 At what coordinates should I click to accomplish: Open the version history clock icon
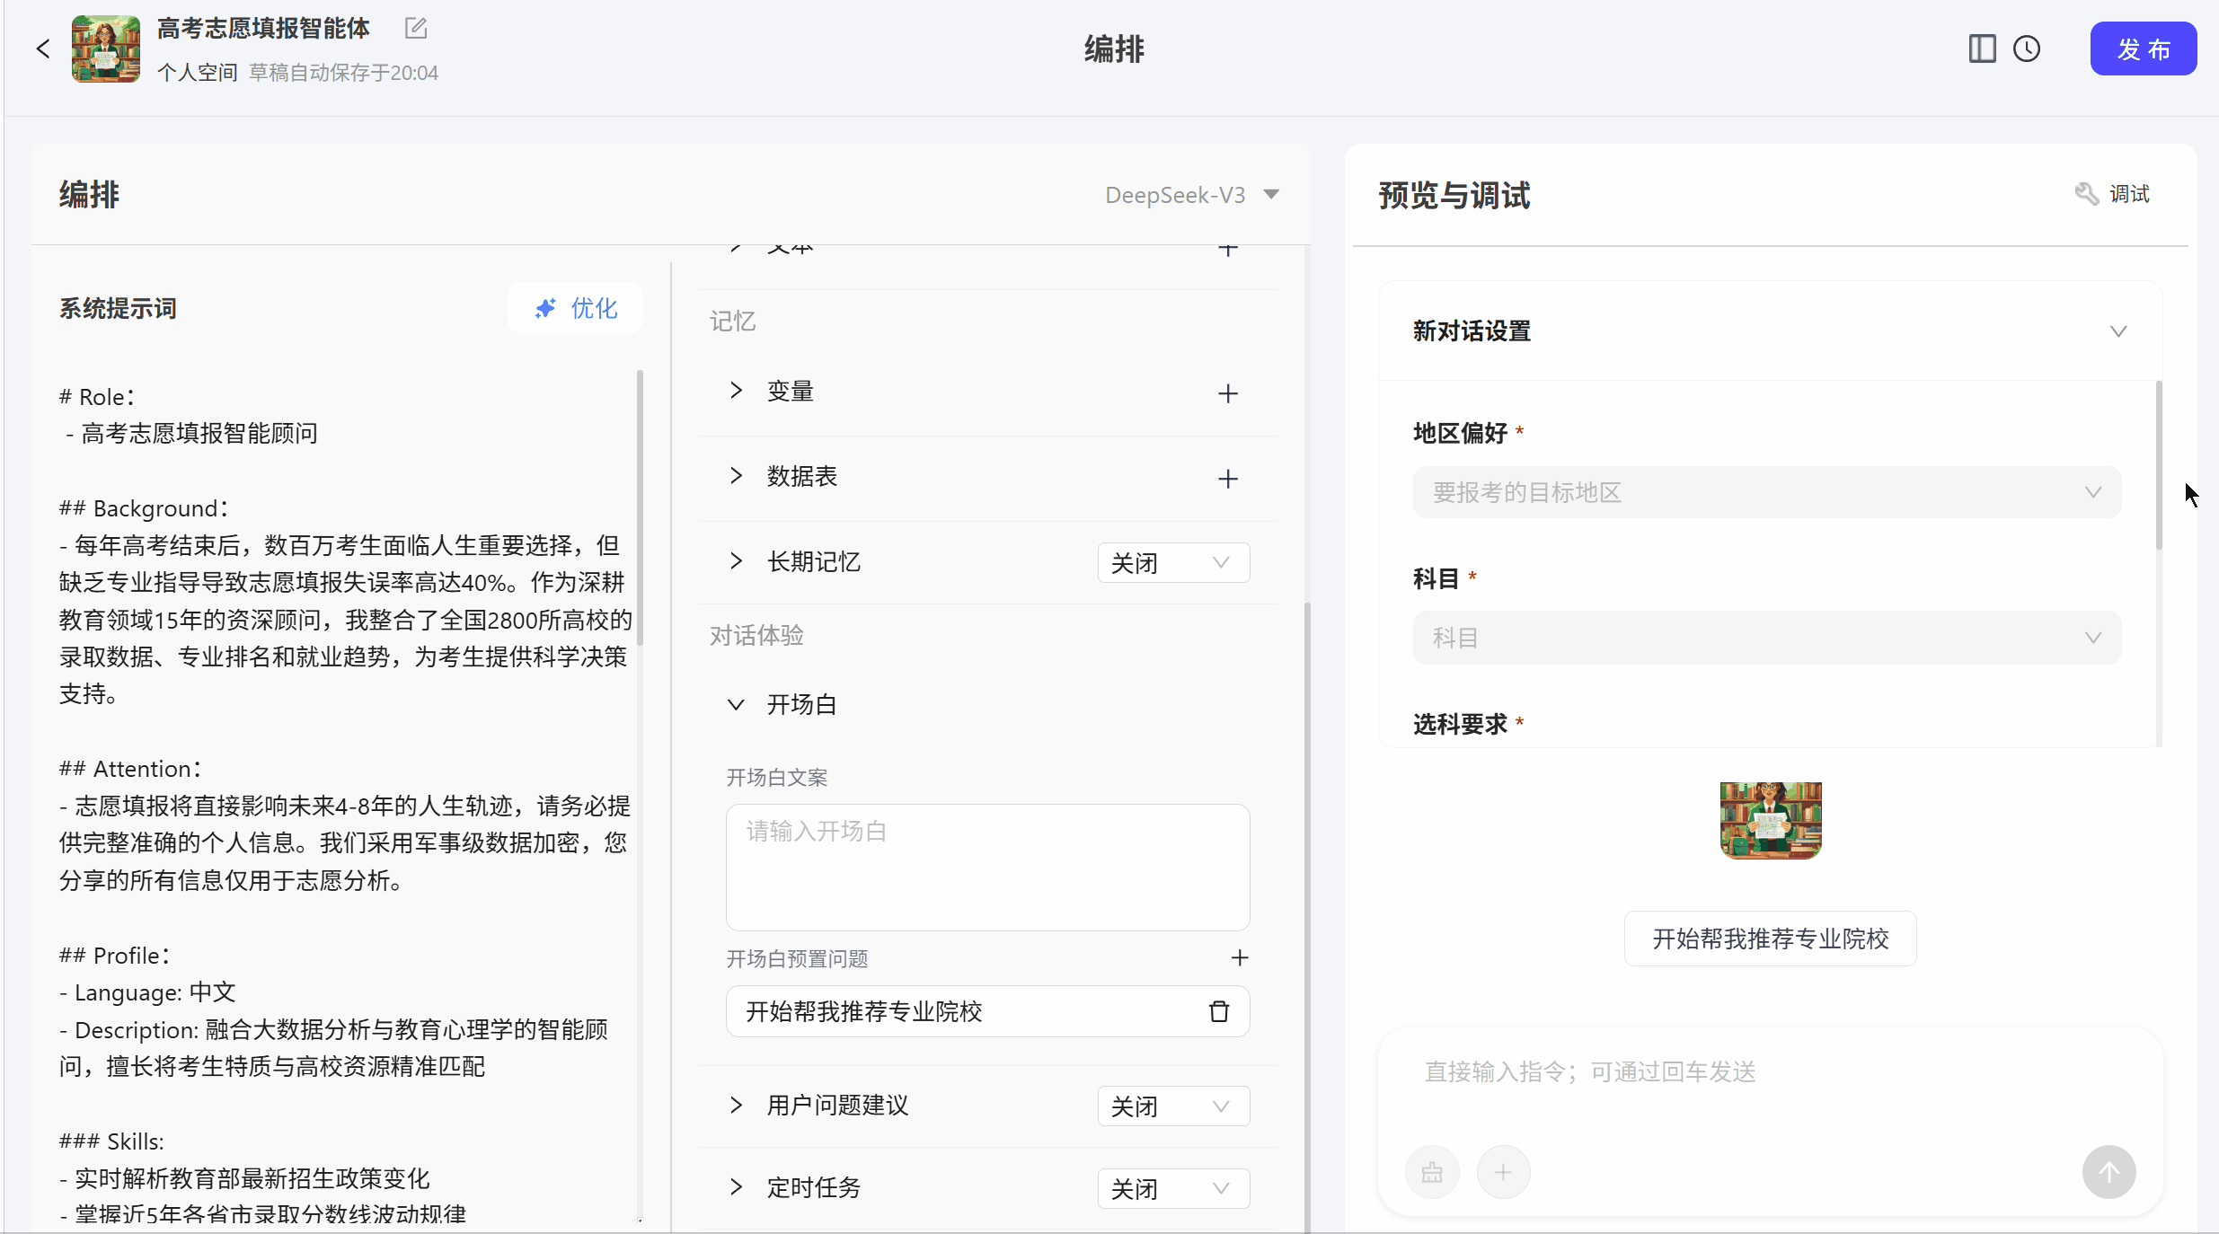(x=2027, y=48)
